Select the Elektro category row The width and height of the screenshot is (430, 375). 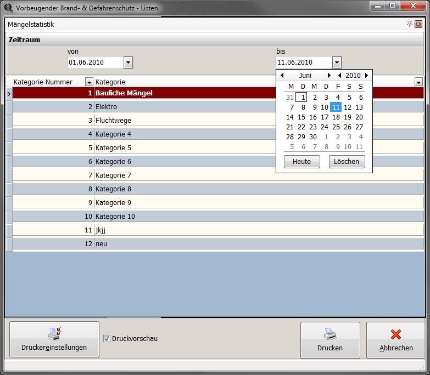(165, 107)
